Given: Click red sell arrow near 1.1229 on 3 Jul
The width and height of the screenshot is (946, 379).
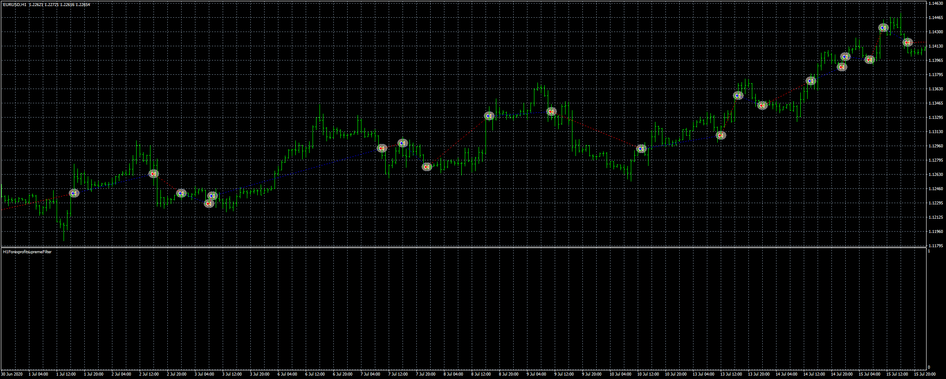Looking at the screenshot, I should pyautogui.click(x=209, y=204).
